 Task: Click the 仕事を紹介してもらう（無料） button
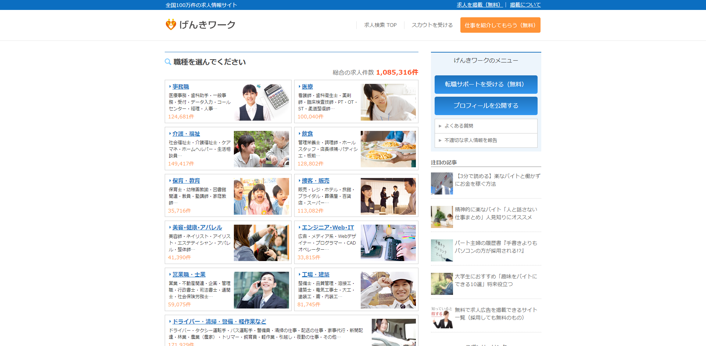(500, 25)
